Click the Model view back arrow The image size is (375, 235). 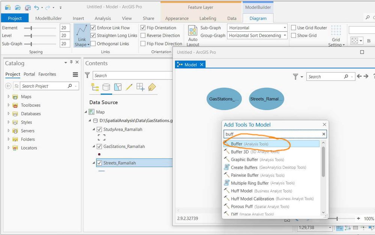(359, 76)
